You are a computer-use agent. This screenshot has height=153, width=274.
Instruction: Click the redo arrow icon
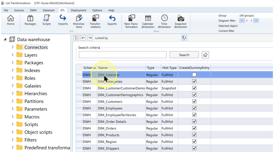tap(90, 38)
